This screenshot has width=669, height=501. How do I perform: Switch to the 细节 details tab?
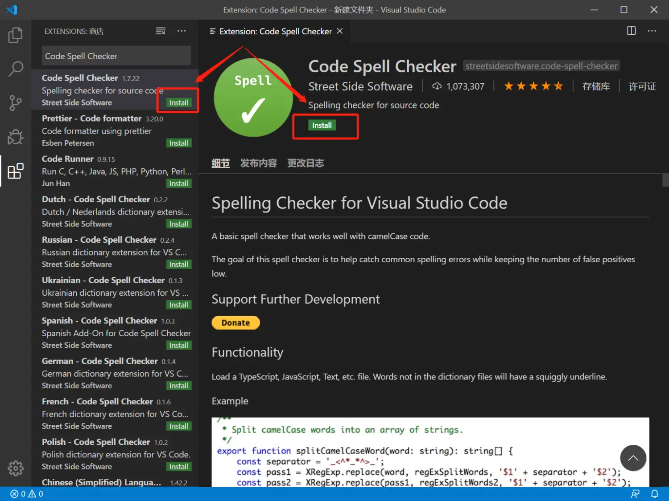(x=220, y=163)
